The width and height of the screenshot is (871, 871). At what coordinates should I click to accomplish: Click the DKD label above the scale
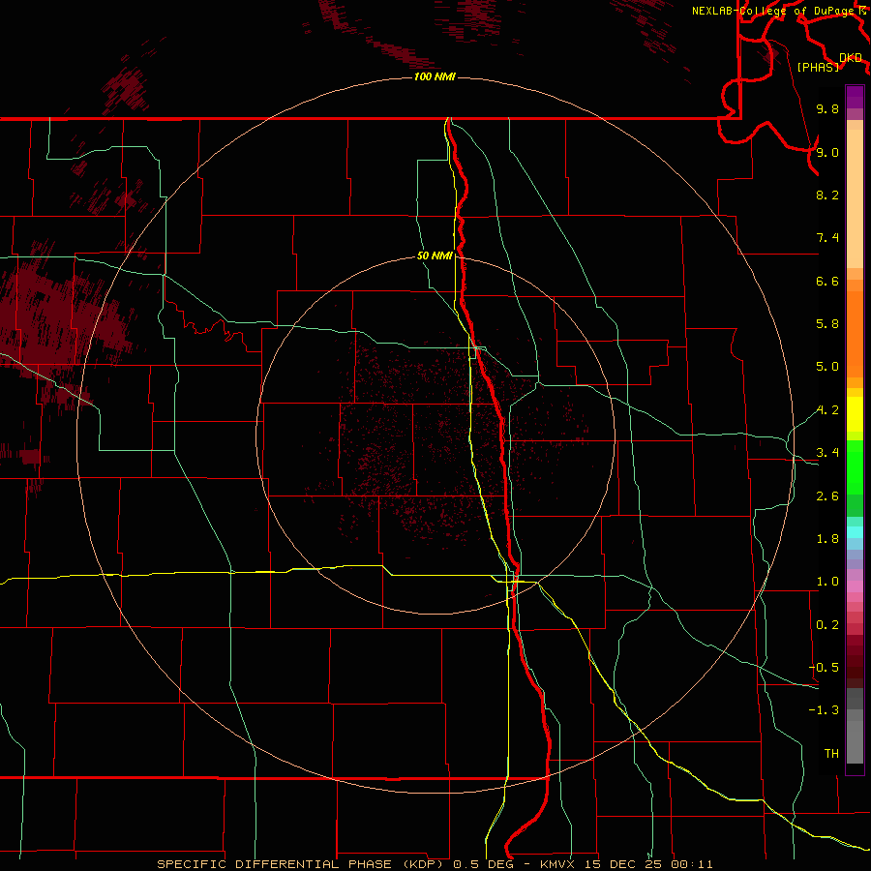851,58
